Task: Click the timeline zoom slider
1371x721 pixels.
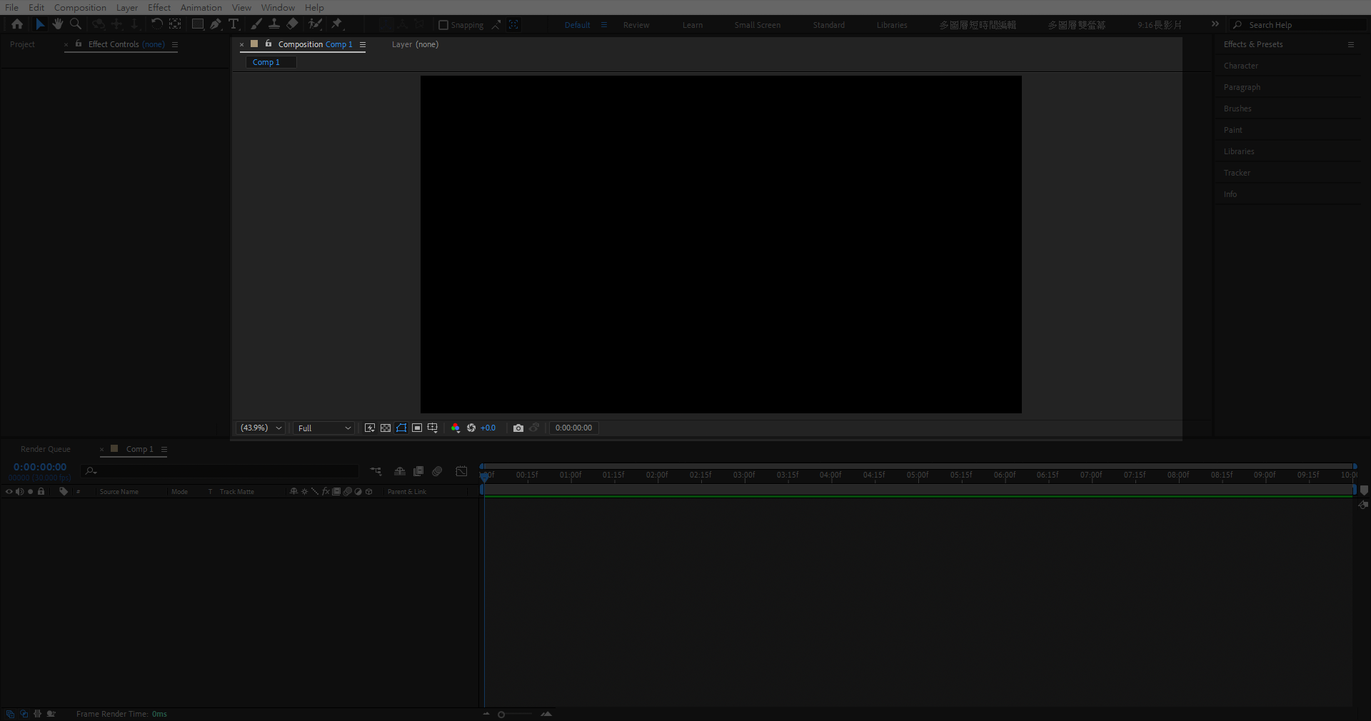Action: point(502,715)
